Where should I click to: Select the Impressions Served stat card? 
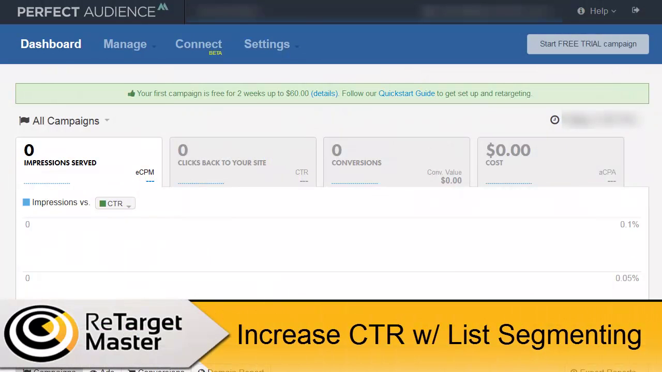click(x=89, y=162)
